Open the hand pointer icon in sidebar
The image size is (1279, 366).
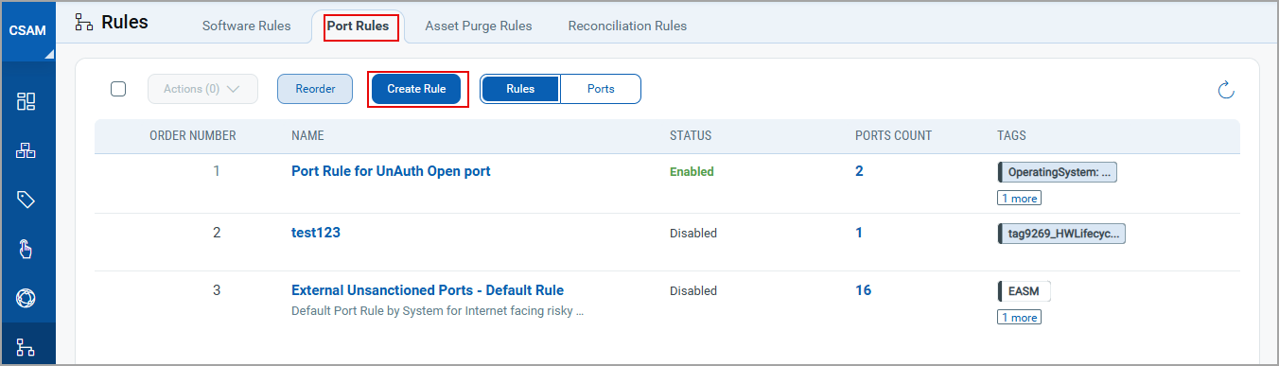26,249
